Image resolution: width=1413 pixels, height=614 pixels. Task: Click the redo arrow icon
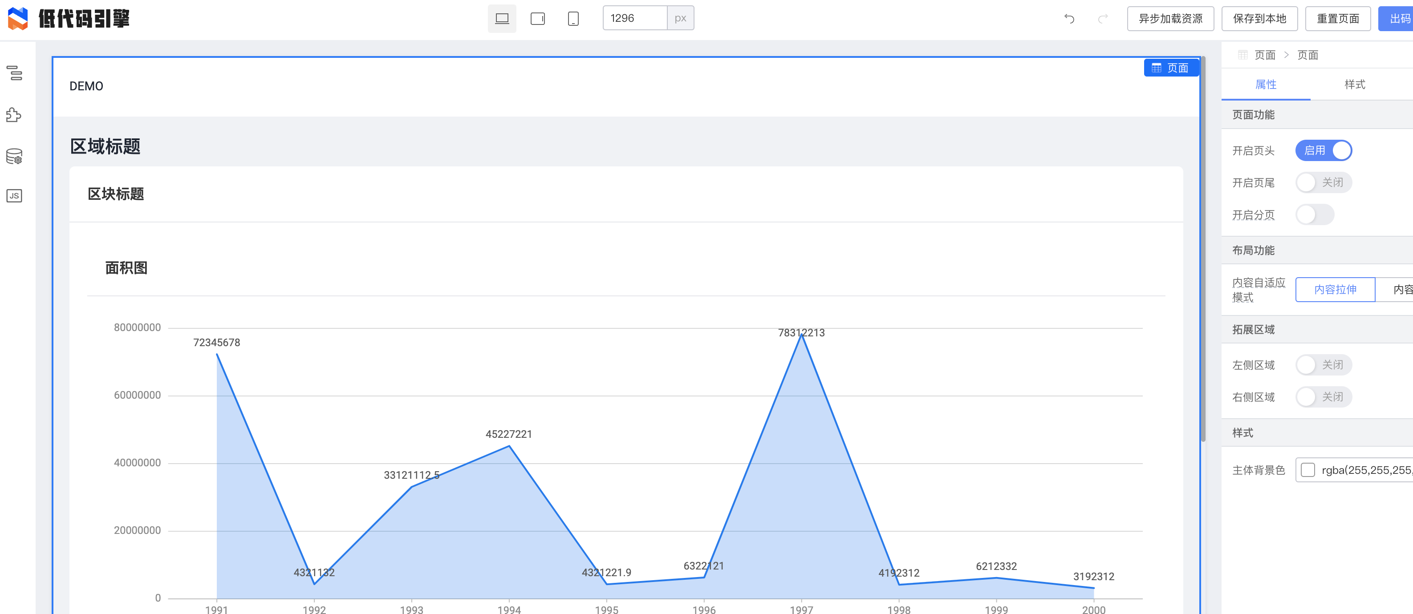pyautogui.click(x=1103, y=19)
